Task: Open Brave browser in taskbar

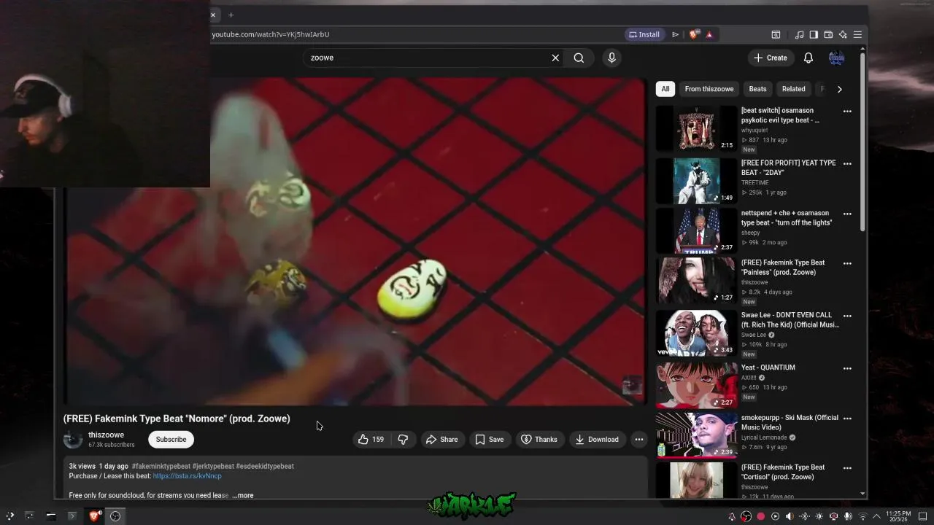Action: (x=94, y=516)
